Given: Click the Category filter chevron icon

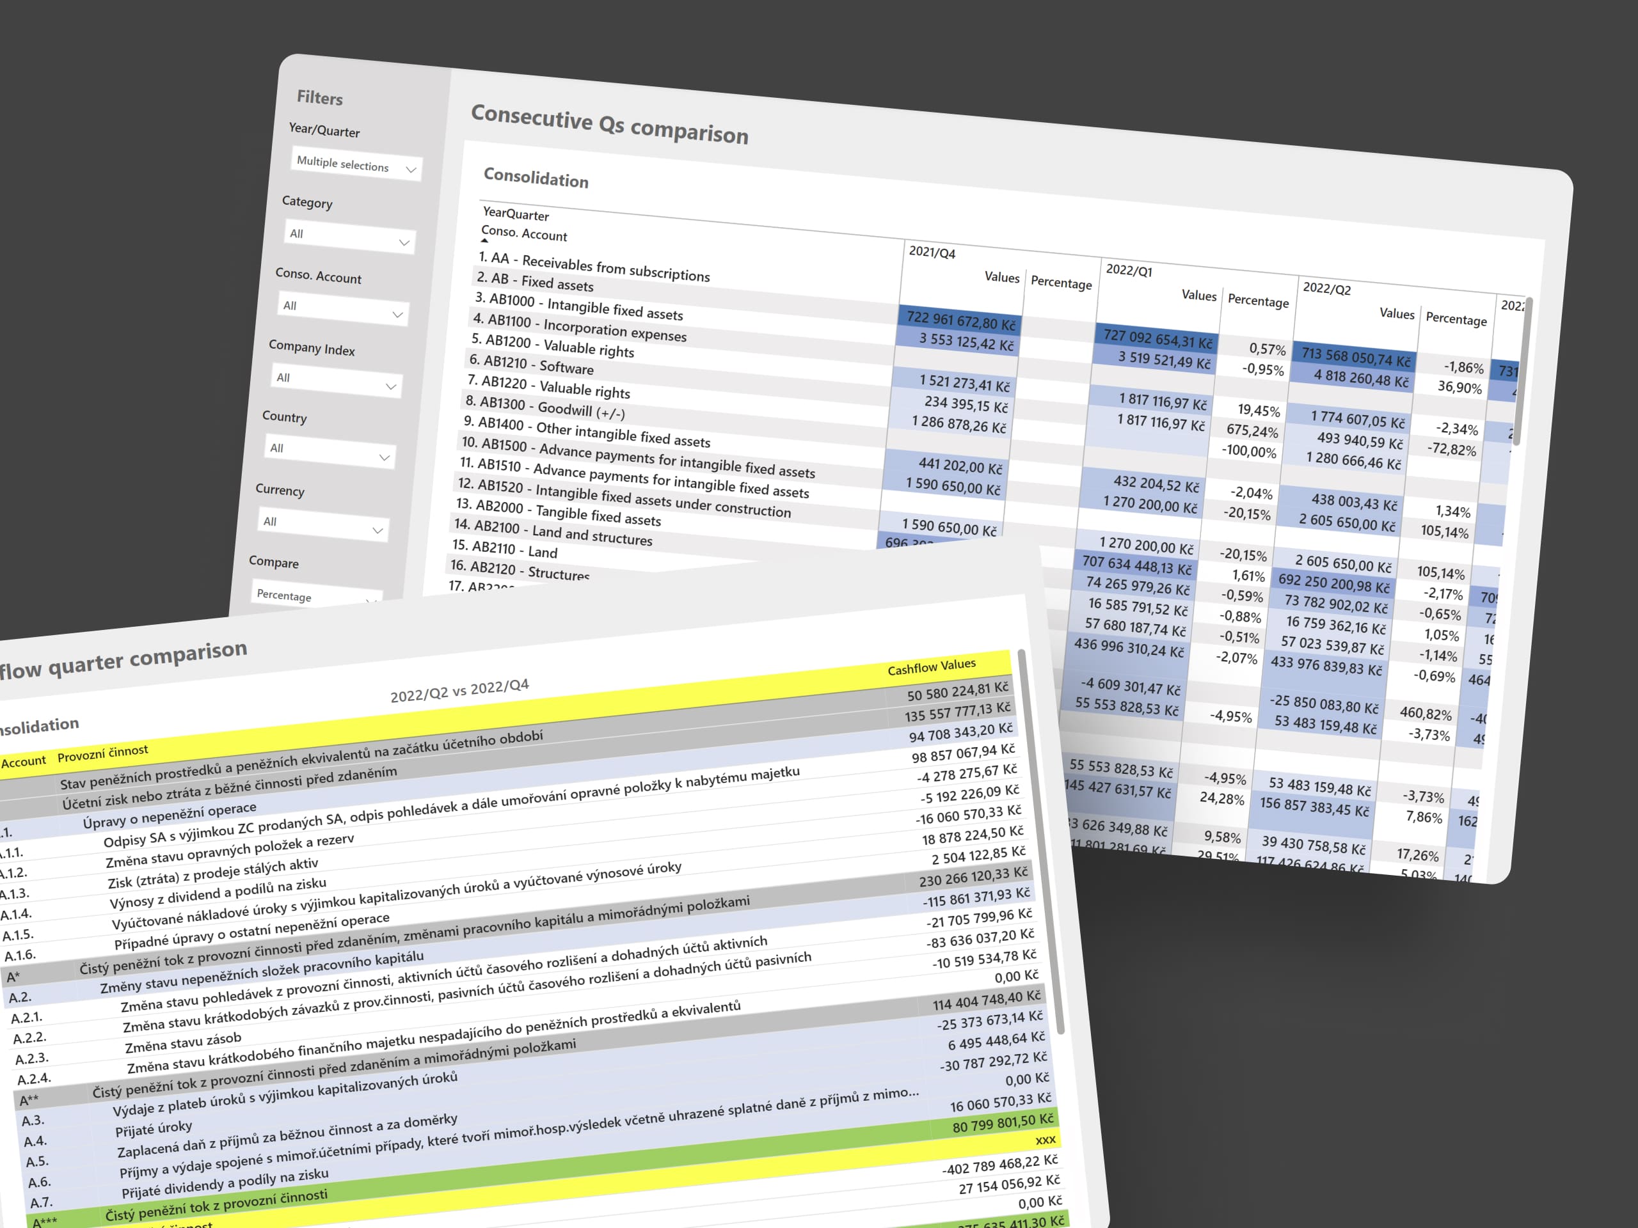Looking at the screenshot, I should coord(404,242).
